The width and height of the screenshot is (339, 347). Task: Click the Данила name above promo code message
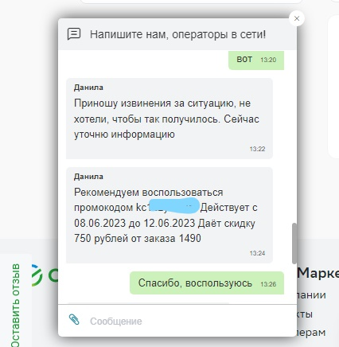point(88,177)
